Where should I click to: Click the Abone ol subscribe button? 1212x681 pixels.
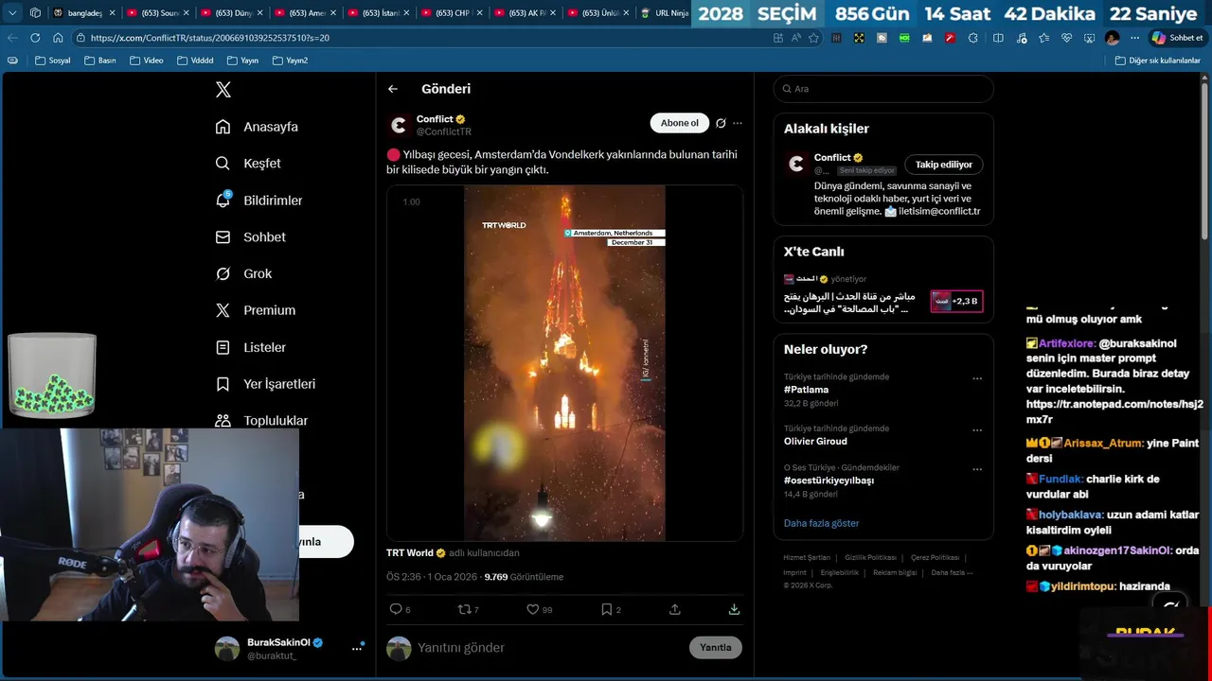coord(679,123)
